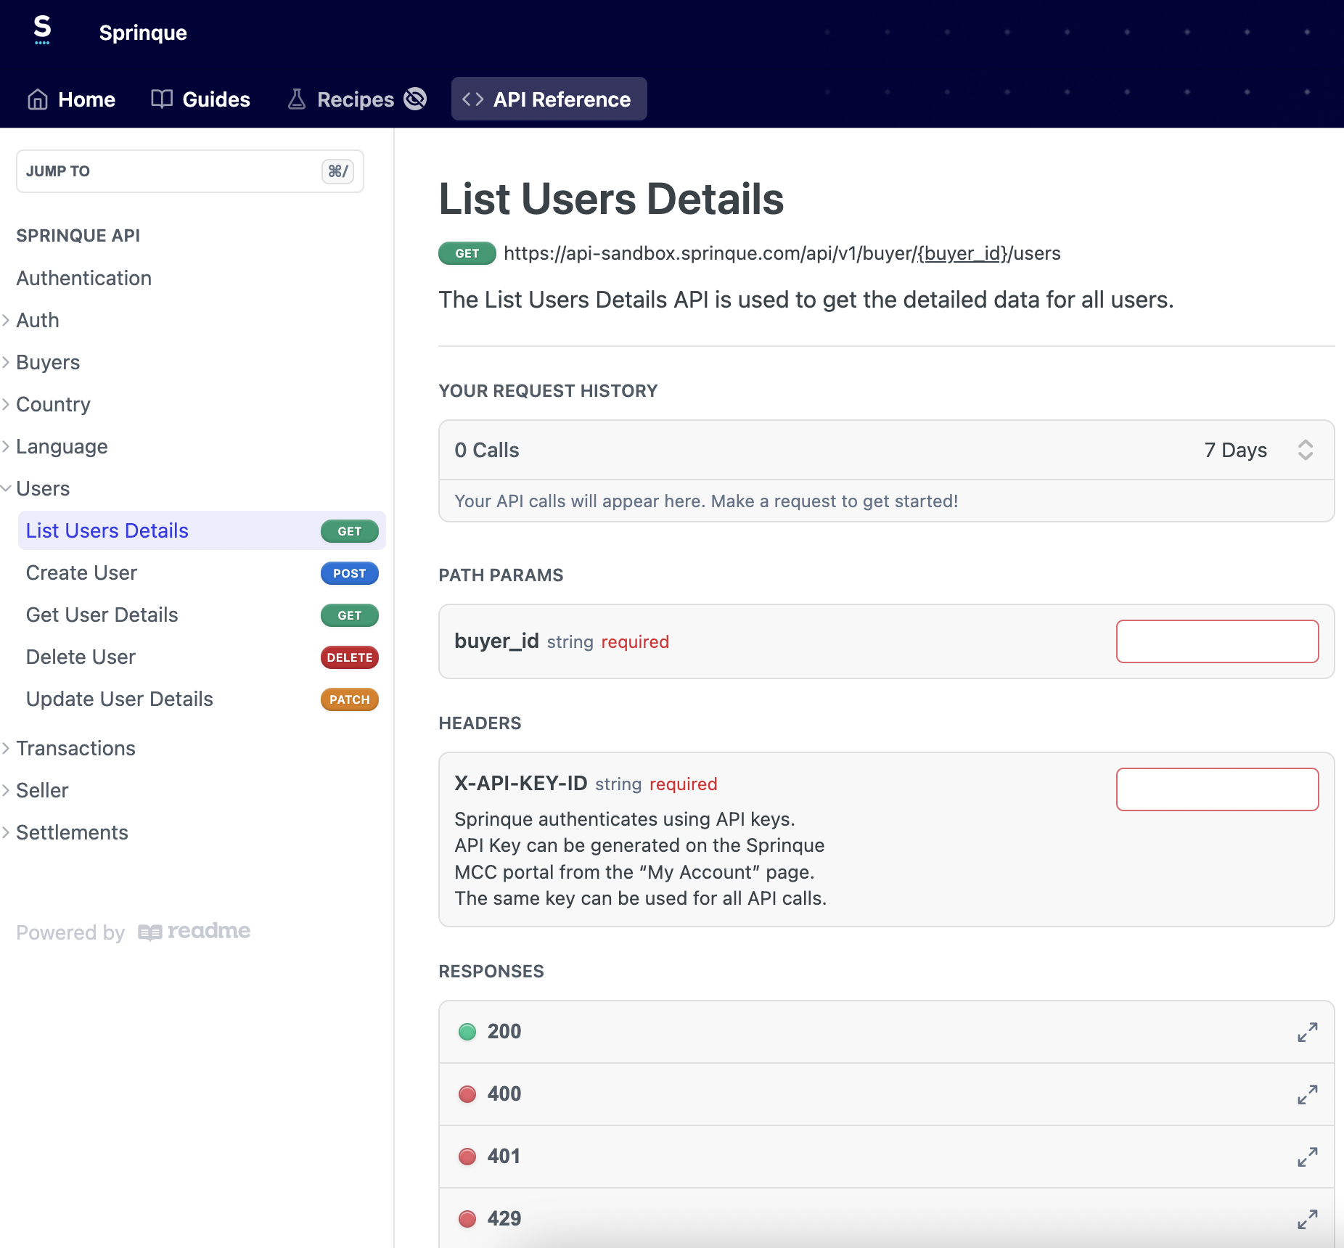The height and width of the screenshot is (1248, 1344).
Task: Click the 400 response row
Action: tap(887, 1094)
